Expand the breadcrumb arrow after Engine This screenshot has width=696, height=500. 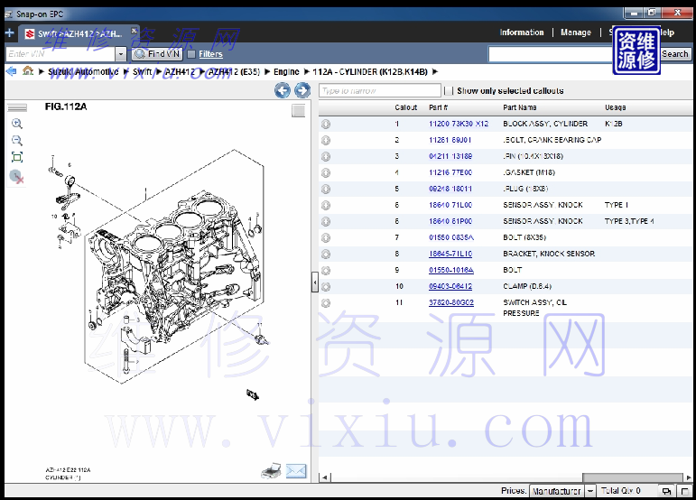pos(306,71)
